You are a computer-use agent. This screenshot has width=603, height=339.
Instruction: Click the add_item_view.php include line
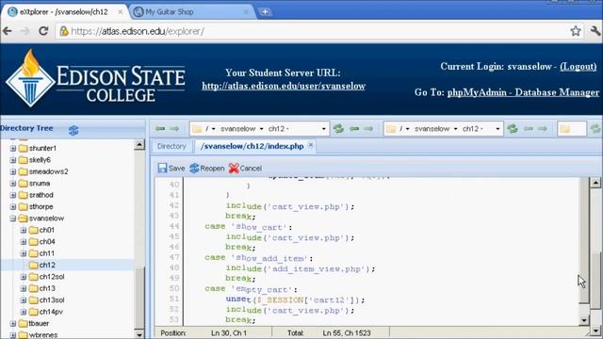click(300, 268)
